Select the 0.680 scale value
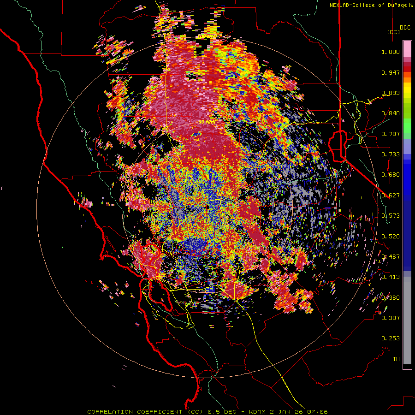This screenshot has width=415, height=415. [391, 175]
